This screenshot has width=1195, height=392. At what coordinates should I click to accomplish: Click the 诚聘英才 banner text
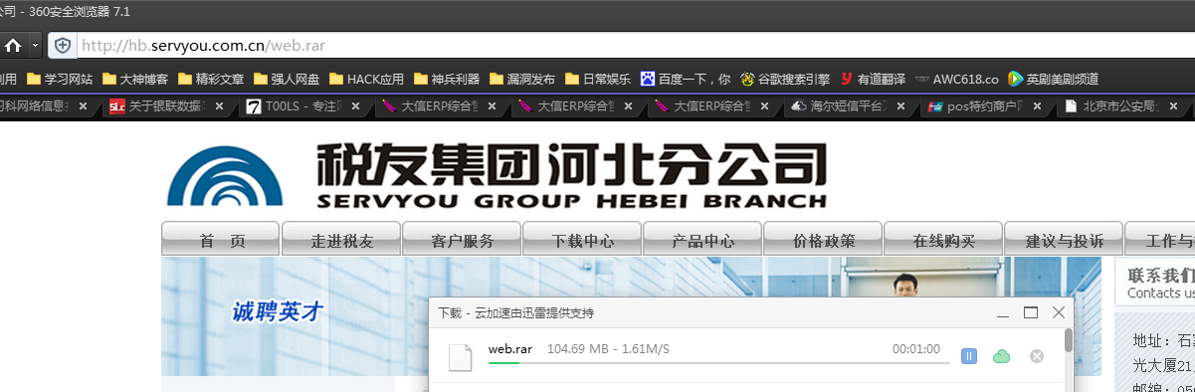tap(278, 311)
